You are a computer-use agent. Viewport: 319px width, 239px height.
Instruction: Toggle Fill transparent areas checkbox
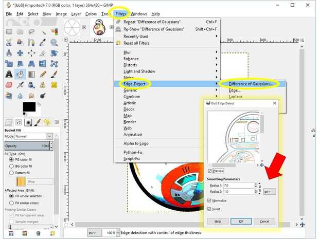pyautogui.click(x=11, y=215)
